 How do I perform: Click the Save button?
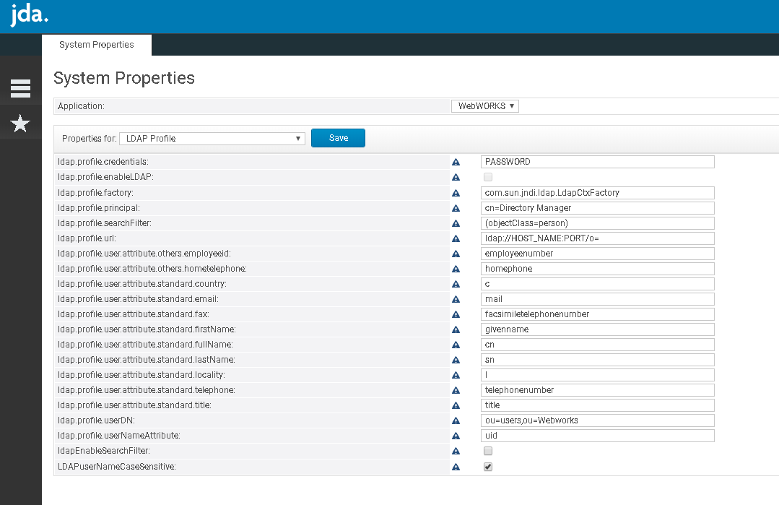point(338,138)
